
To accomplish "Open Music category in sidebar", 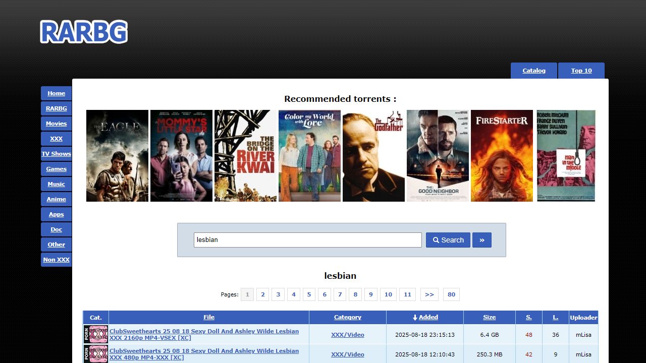I will (57, 184).
